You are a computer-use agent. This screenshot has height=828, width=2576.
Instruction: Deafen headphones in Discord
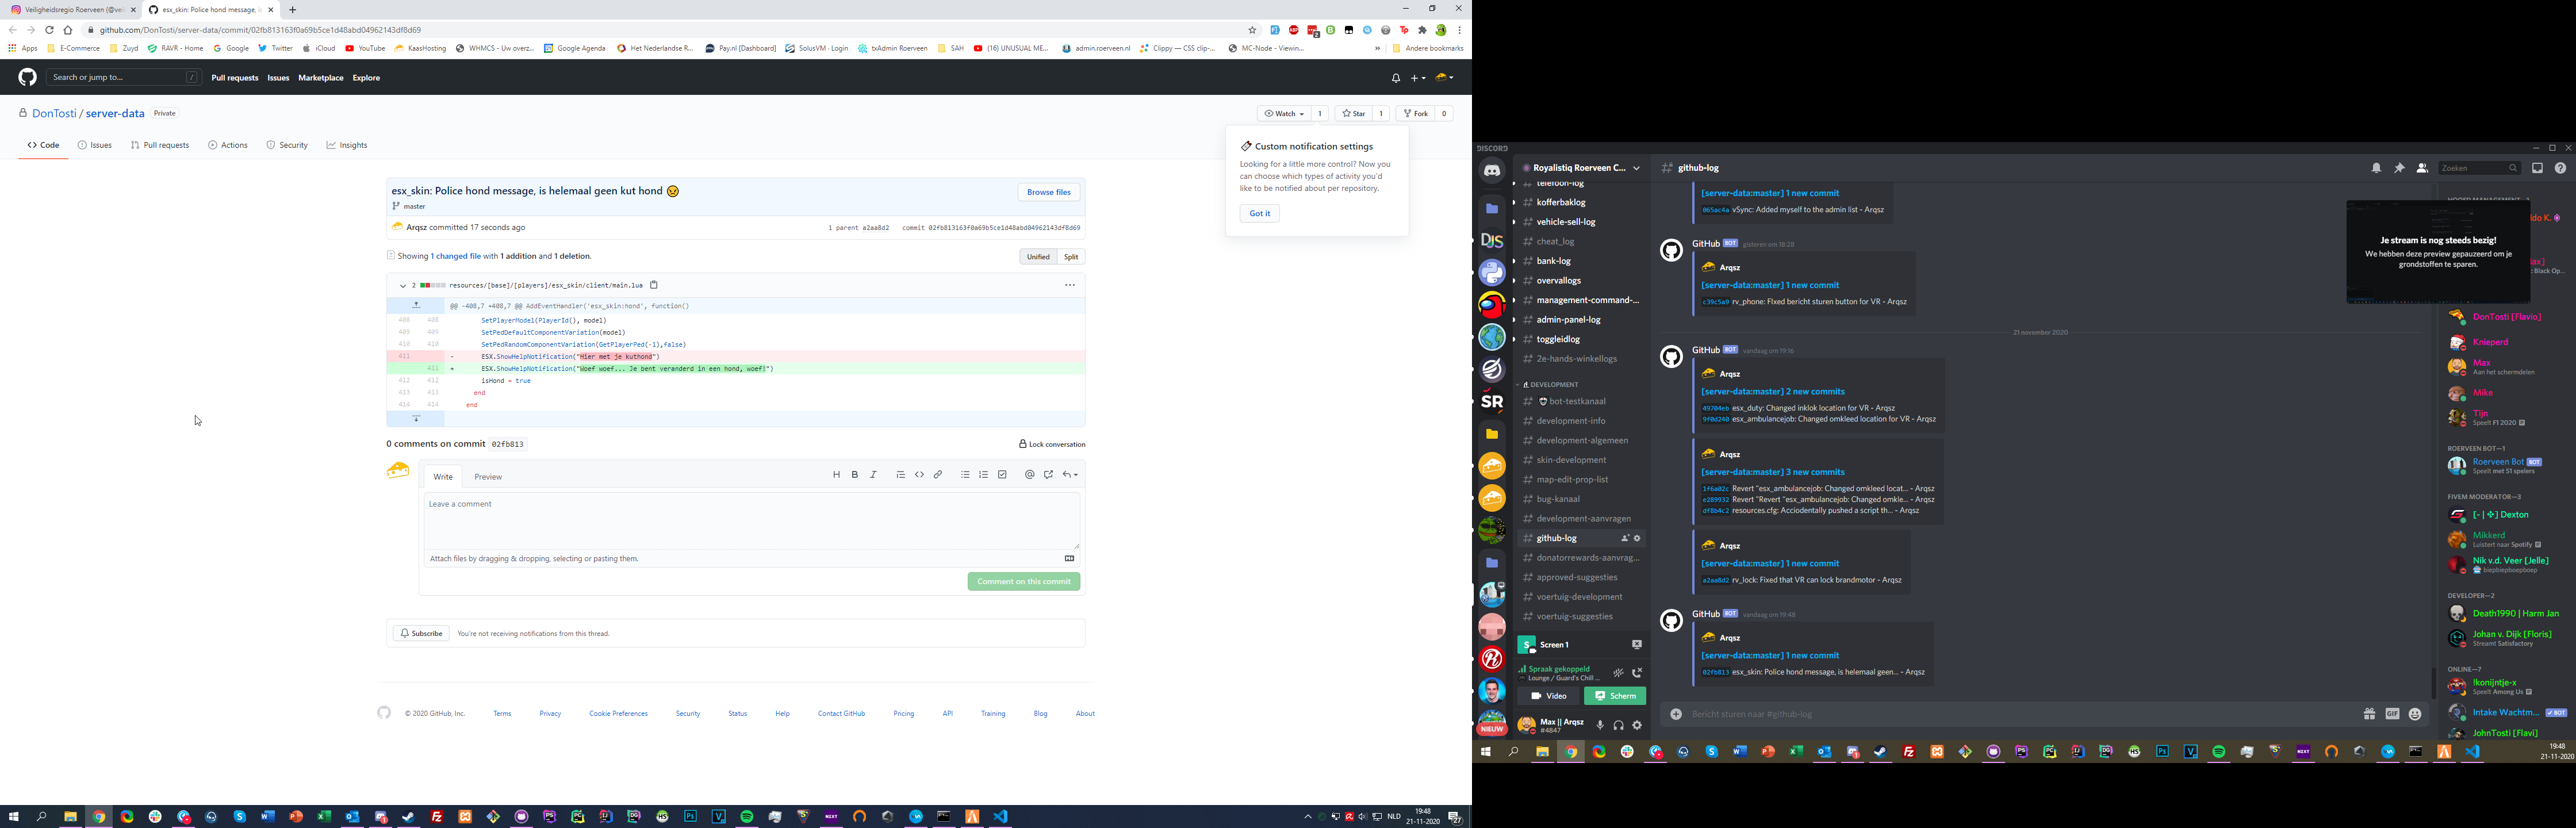(x=1618, y=725)
